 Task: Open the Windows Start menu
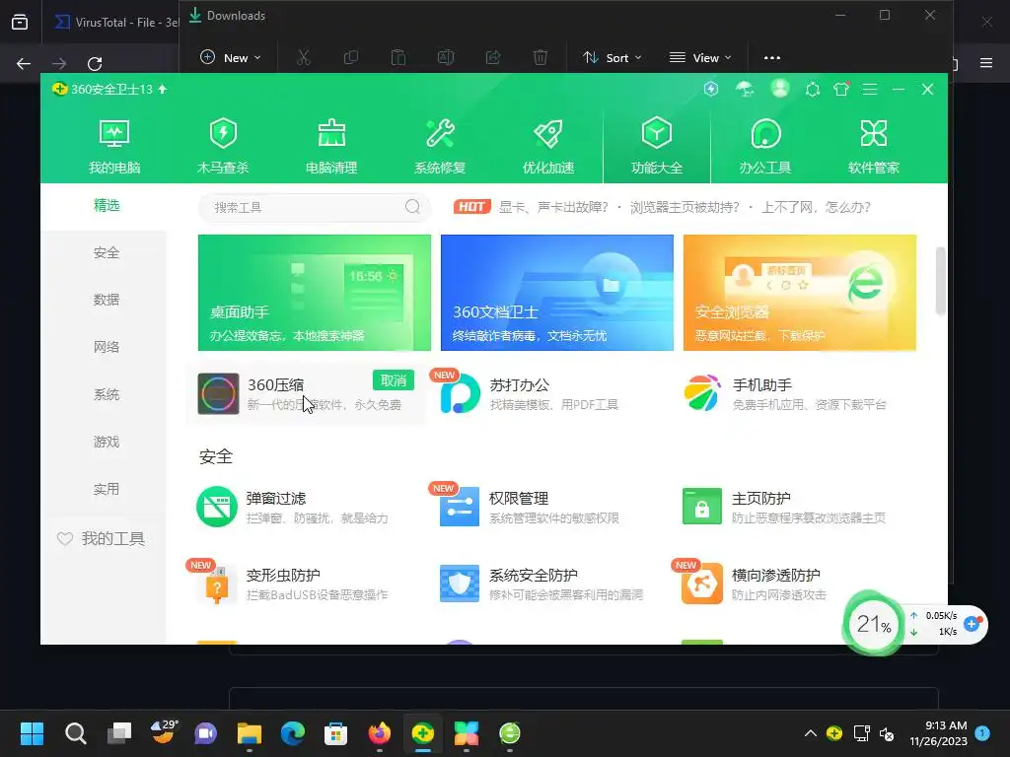33,733
